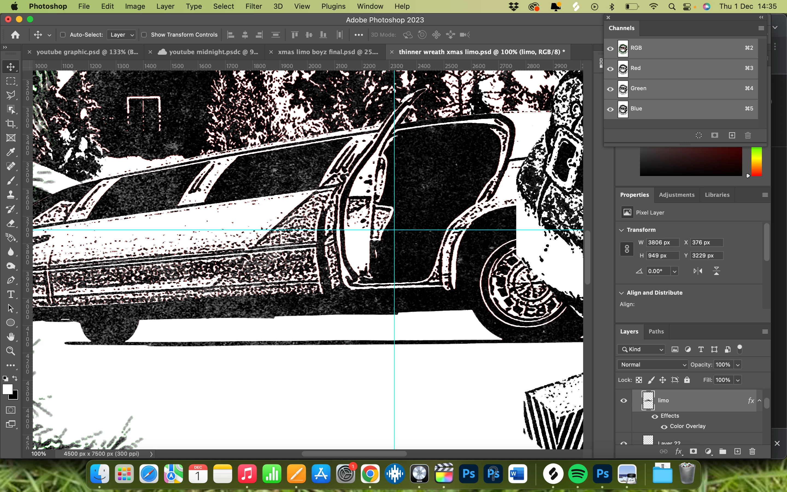
Task: Switch to the Adjustments tab
Action: click(676, 195)
